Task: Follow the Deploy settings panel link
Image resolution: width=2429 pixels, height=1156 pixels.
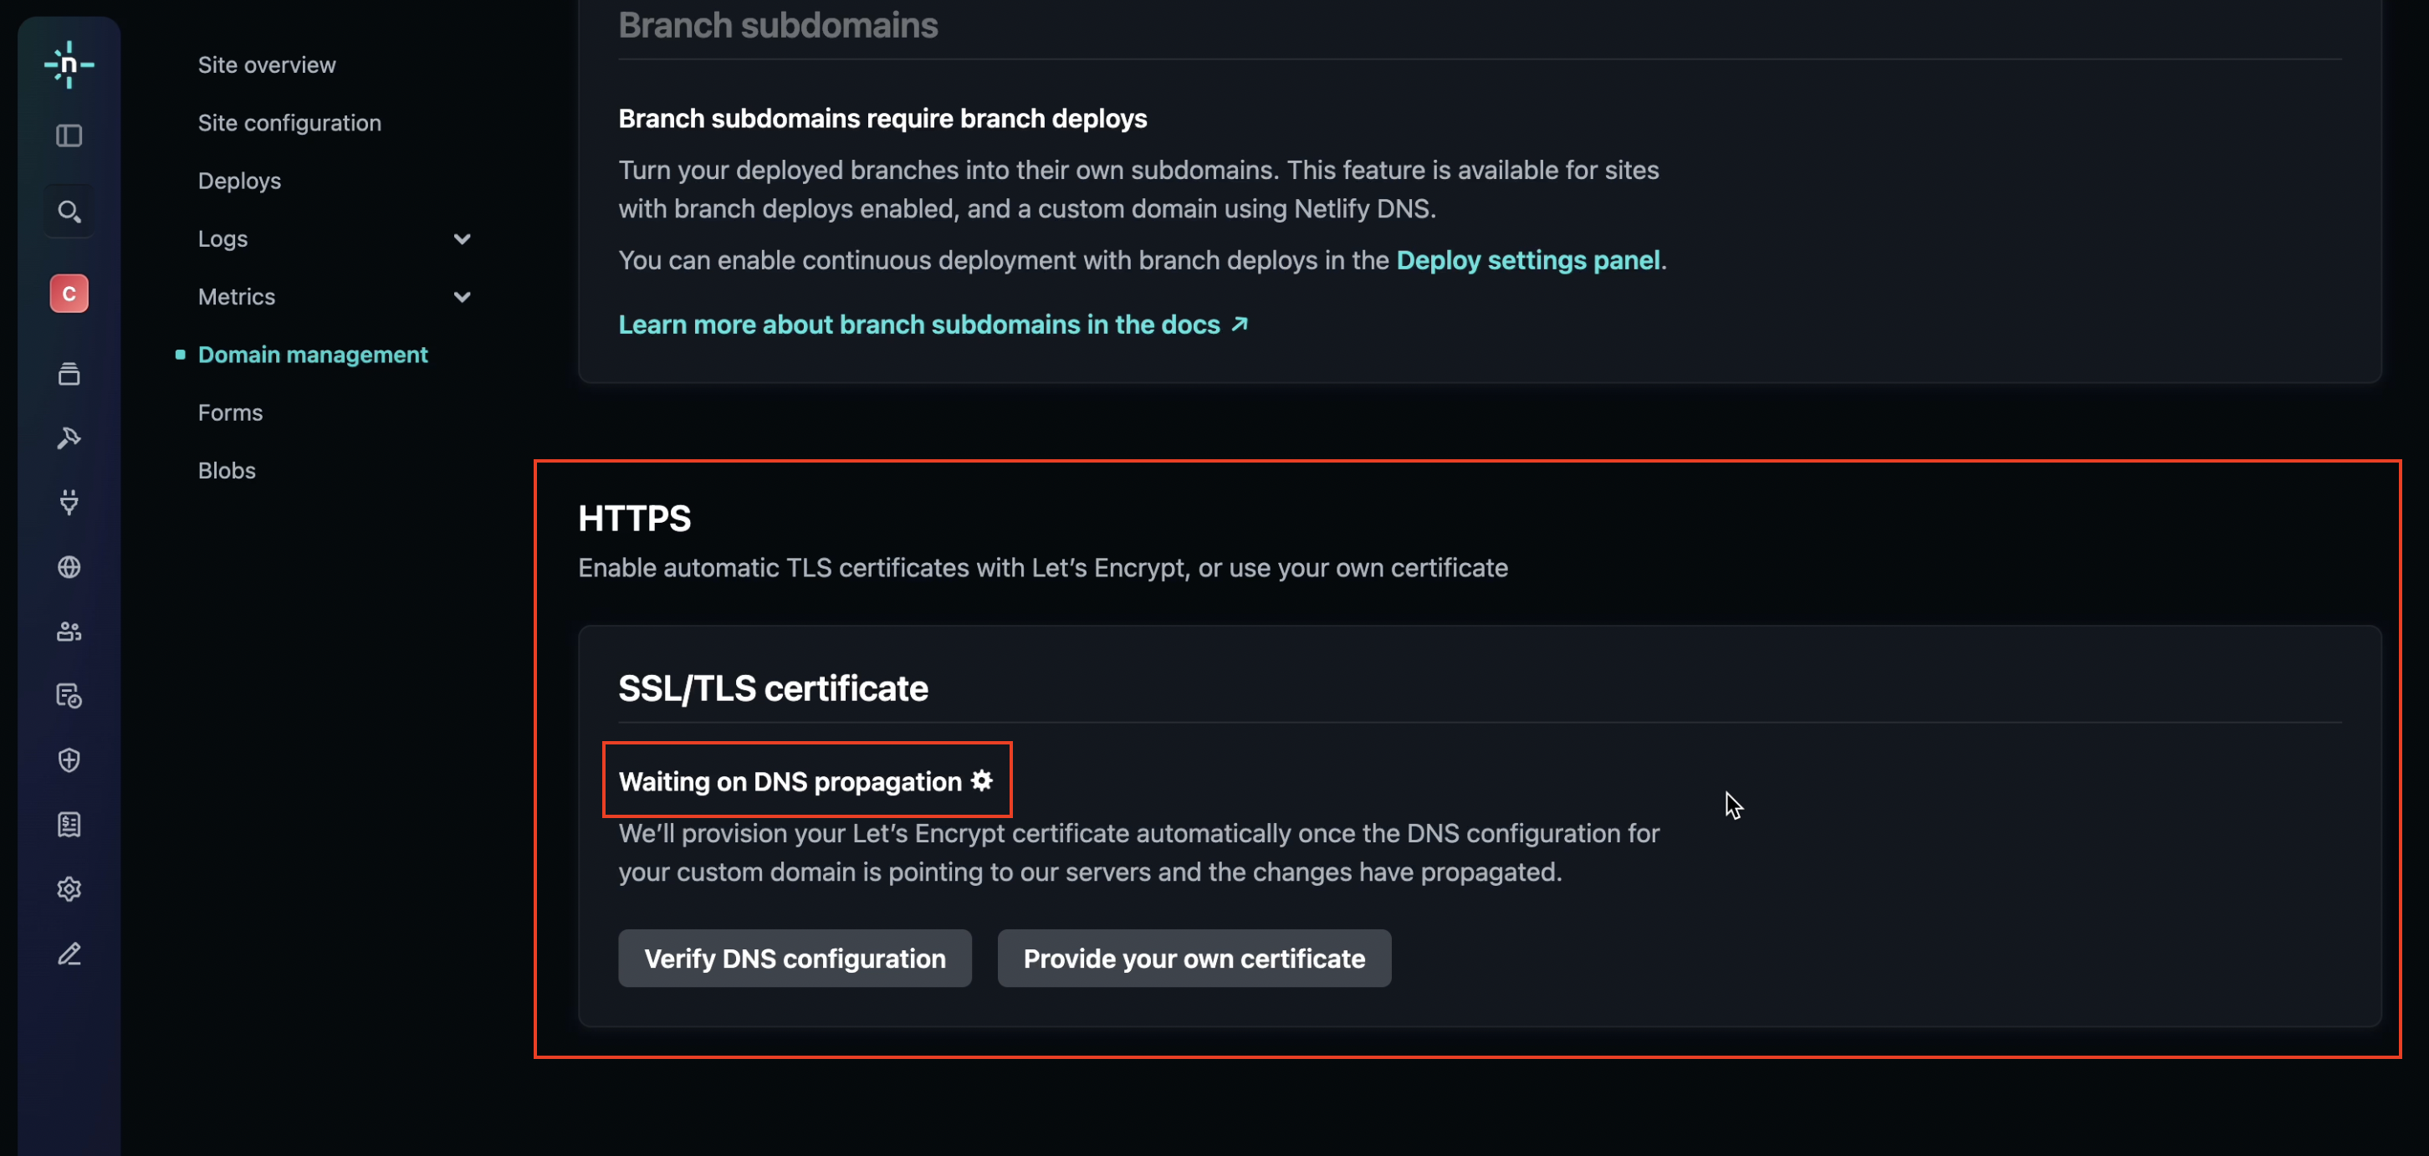Action: tap(1527, 260)
